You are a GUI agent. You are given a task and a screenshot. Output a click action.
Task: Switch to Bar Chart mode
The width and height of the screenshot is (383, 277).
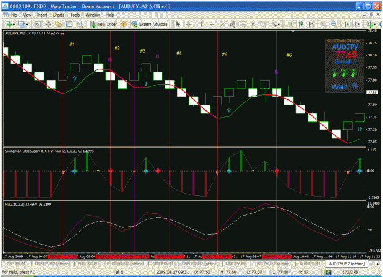[290, 24]
